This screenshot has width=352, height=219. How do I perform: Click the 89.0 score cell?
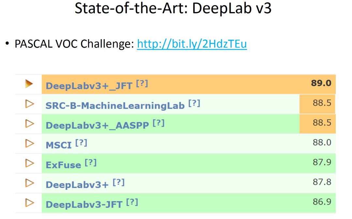(x=321, y=83)
